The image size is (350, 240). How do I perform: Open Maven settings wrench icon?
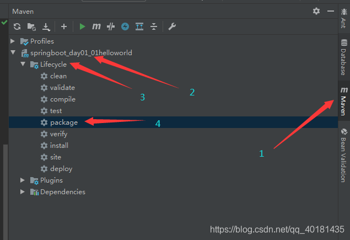click(172, 26)
